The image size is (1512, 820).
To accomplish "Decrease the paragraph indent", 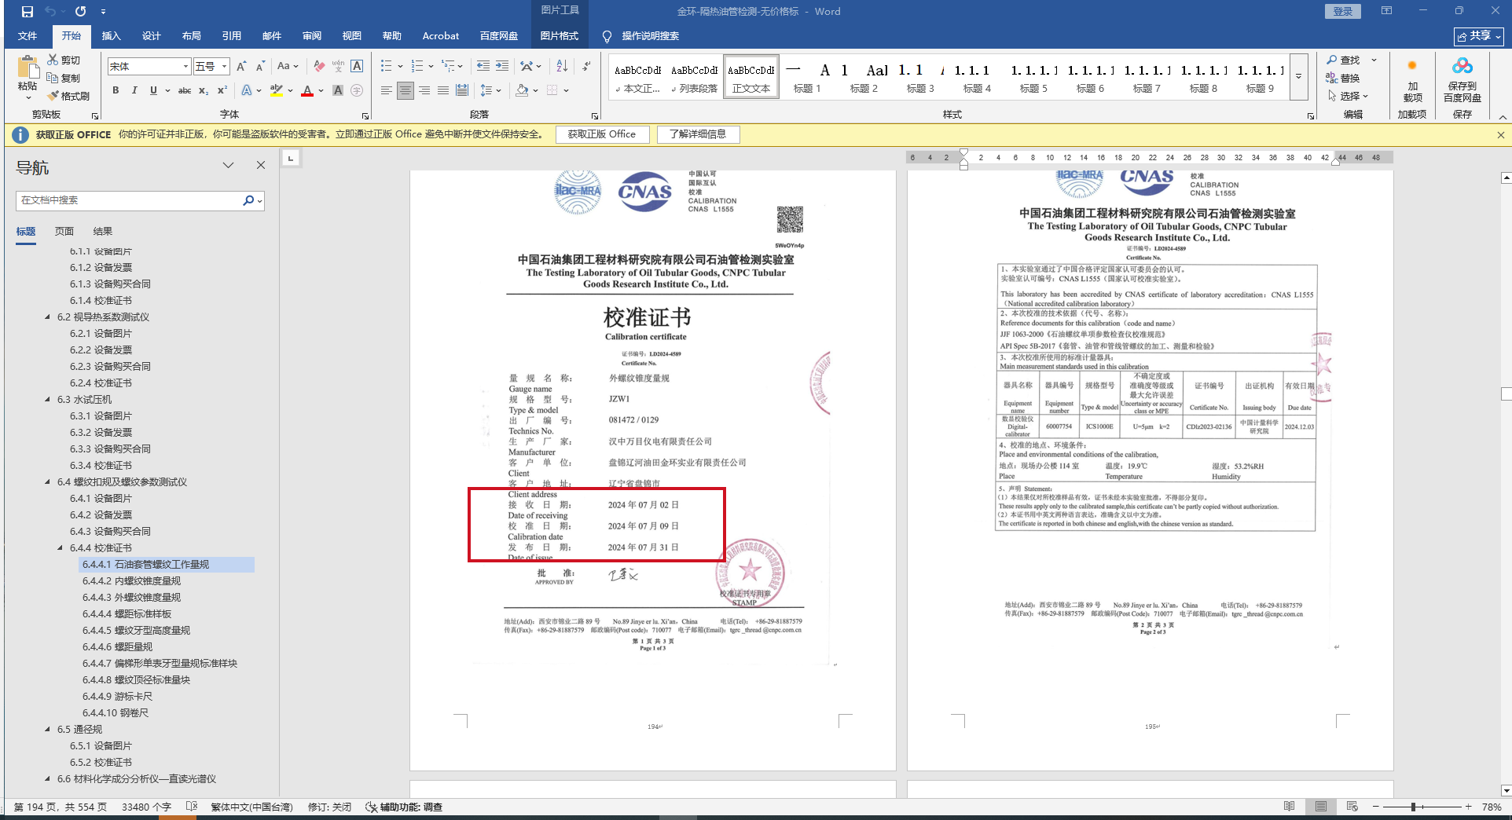I will [x=483, y=67].
